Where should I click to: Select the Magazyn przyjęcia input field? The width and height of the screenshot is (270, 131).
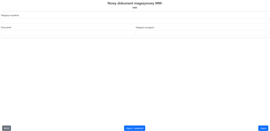pos(202,33)
